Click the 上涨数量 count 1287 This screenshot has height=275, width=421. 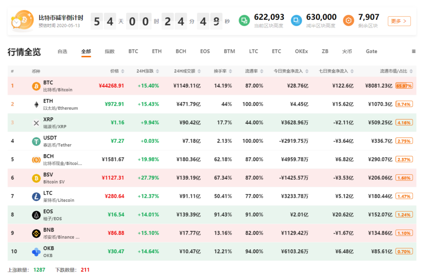[39, 269]
